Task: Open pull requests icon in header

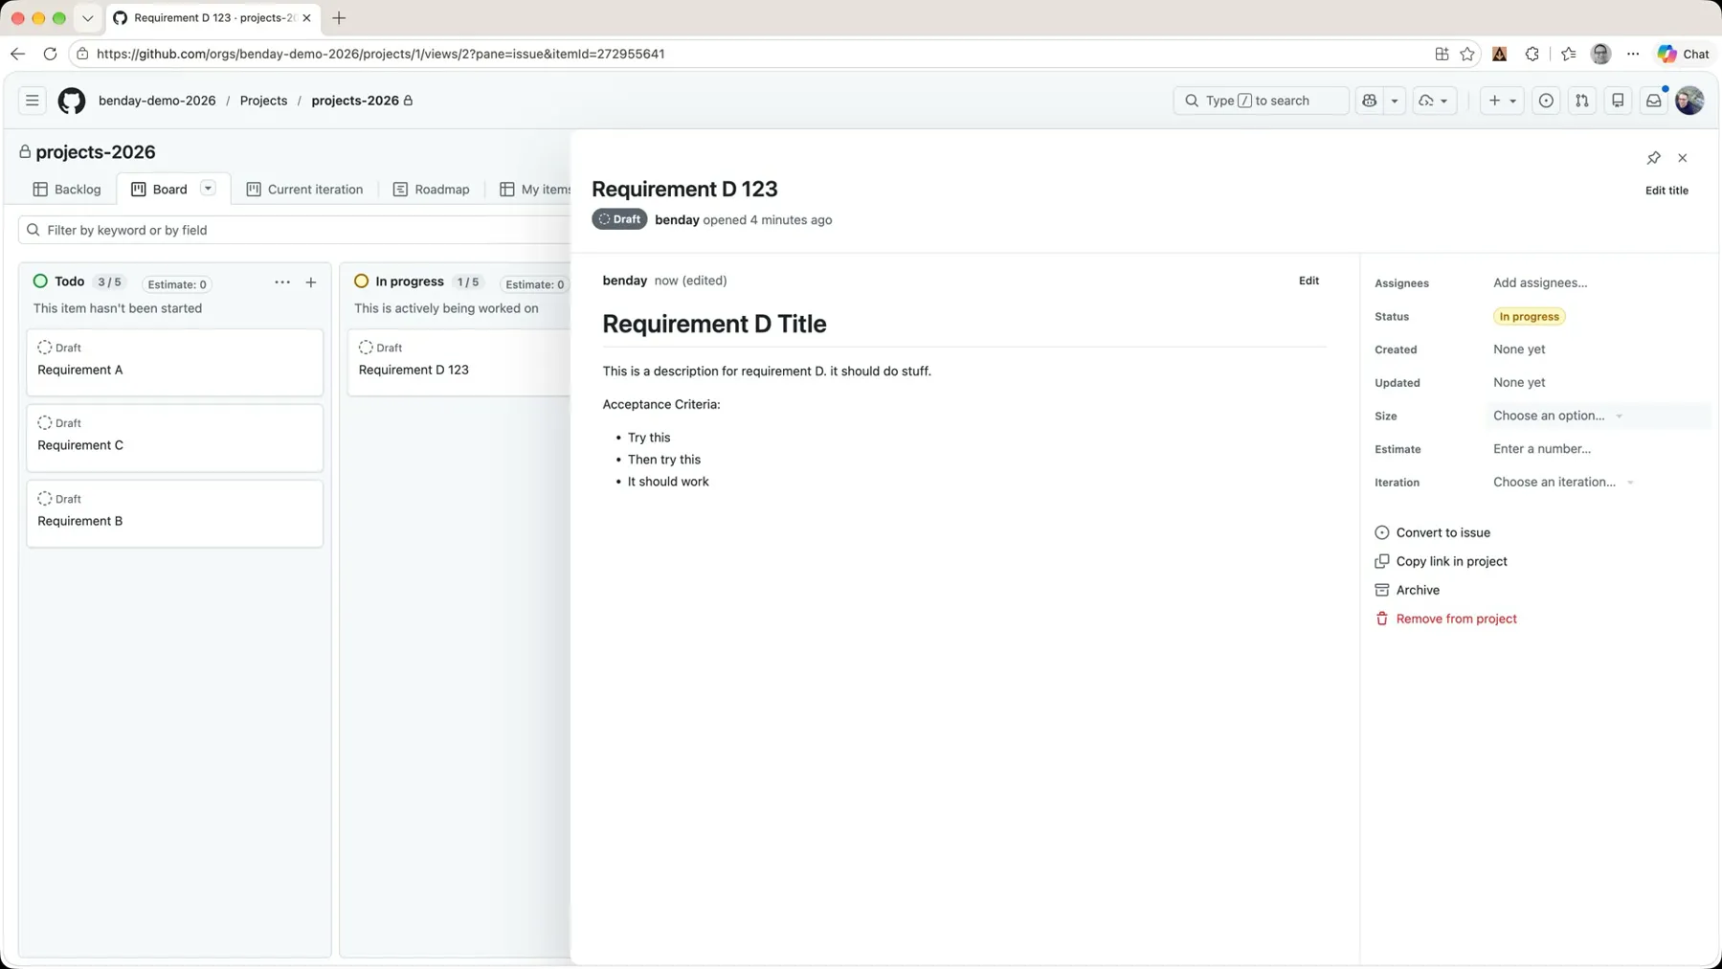Action: (1582, 101)
